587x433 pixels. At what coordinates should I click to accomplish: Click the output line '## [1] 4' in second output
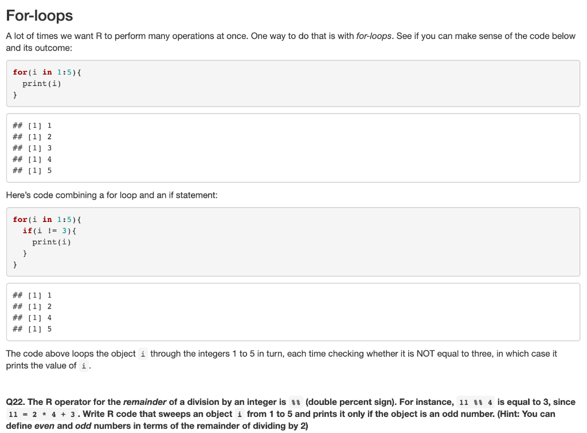[x=32, y=318]
